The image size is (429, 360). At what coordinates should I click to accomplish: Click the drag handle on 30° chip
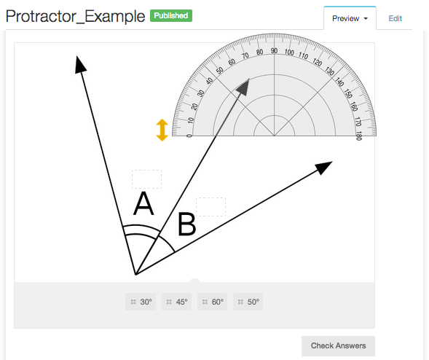click(133, 302)
